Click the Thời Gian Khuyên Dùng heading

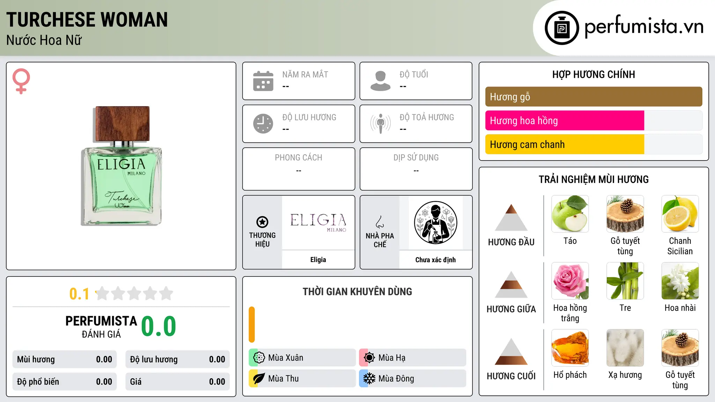(x=357, y=291)
